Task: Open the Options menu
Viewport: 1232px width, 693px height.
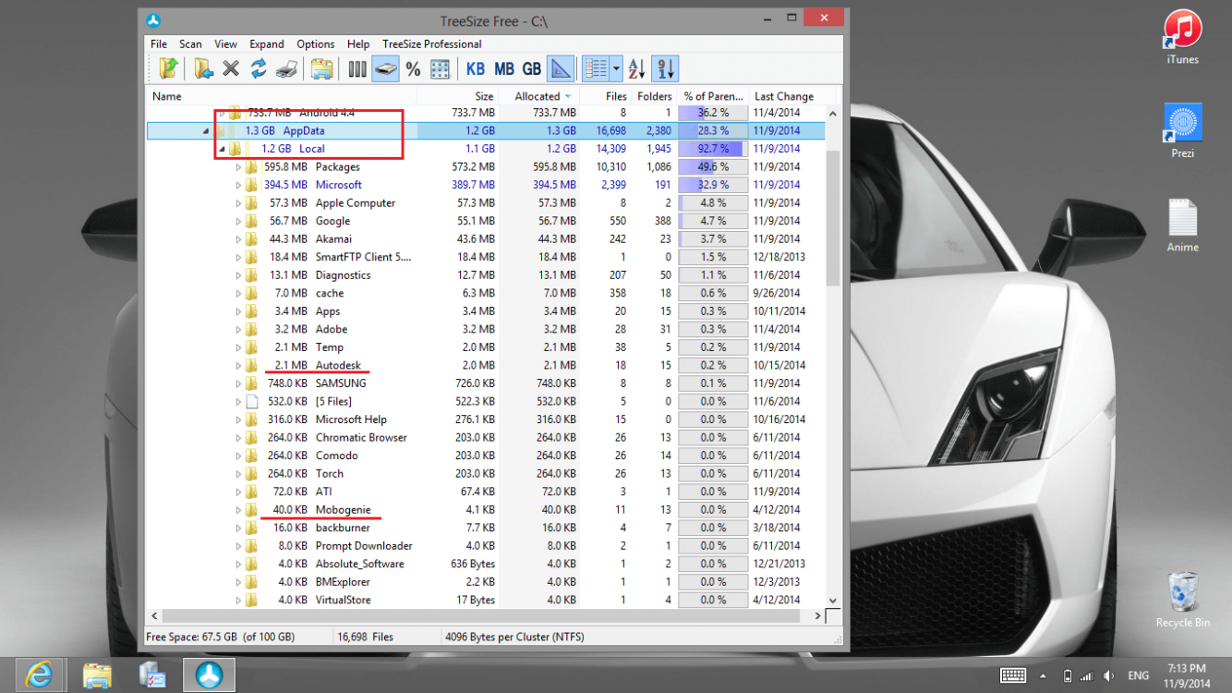Action: pyautogui.click(x=316, y=43)
